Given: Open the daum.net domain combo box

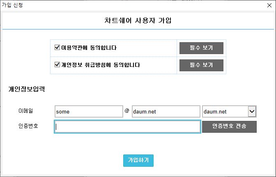Looking at the screenshot, I should pos(225,111).
